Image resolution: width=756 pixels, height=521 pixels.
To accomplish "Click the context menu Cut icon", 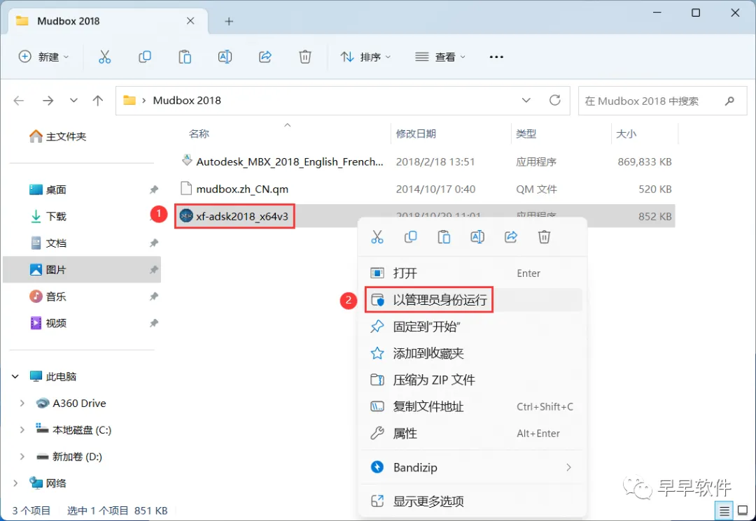I will [x=377, y=237].
